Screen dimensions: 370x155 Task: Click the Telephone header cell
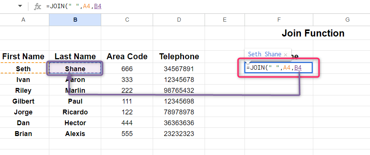tap(179, 57)
